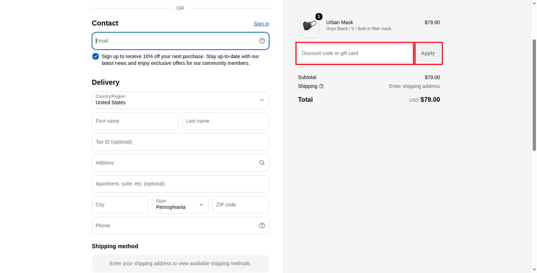Open the State dropdown showing Pennsylvania
The width and height of the screenshot is (537, 273).
tap(180, 205)
